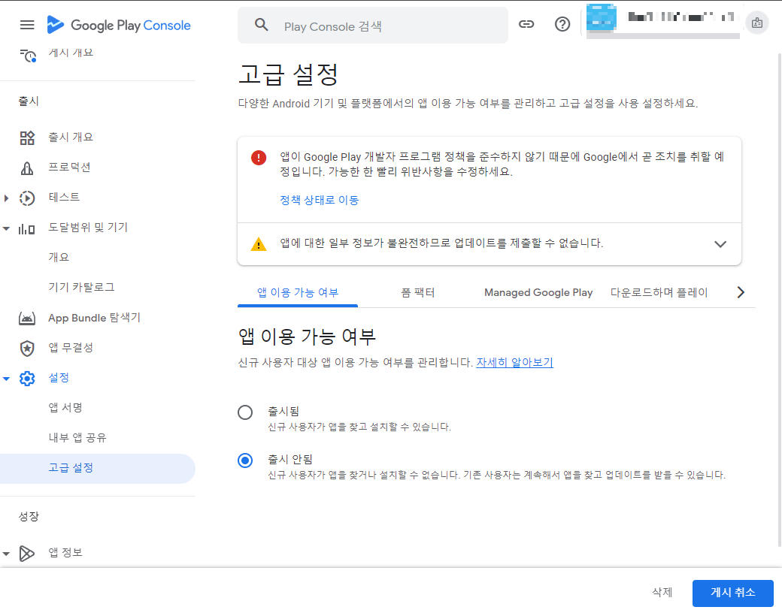Click the red policy error icon
Screen dimensions: 782x613
click(x=259, y=158)
